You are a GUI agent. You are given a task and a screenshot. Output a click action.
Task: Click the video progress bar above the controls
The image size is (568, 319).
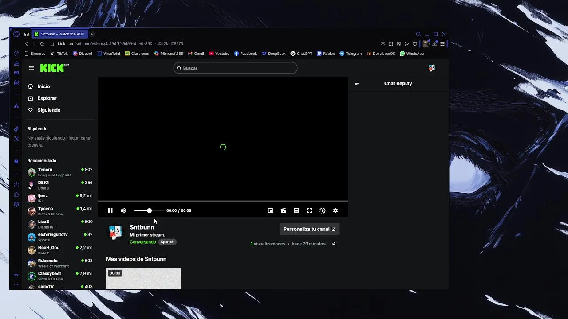pos(223,201)
